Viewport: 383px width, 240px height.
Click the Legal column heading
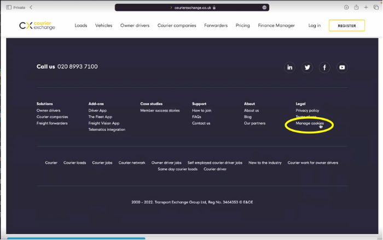(300, 104)
